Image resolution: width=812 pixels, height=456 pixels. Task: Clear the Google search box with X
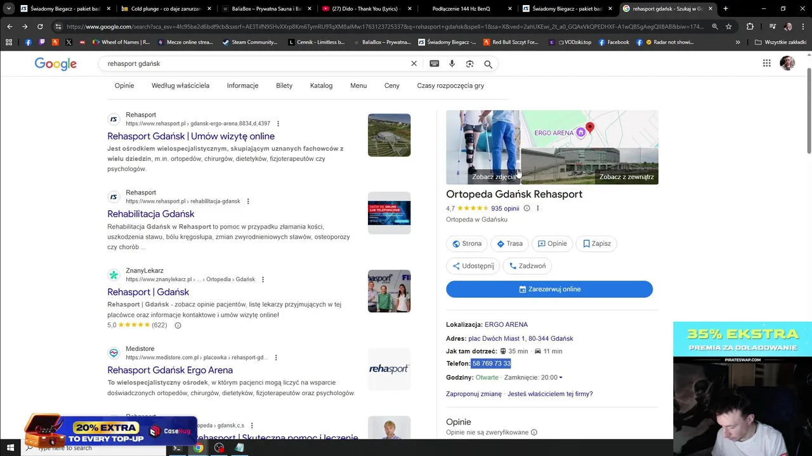(x=414, y=64)
